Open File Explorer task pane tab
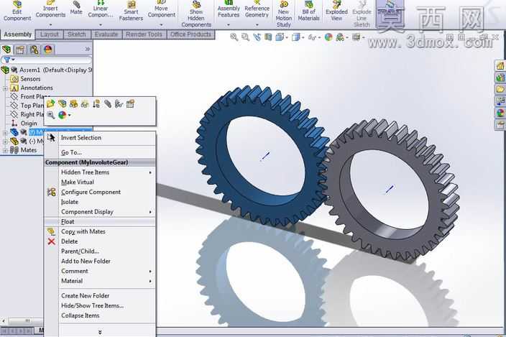Screen dimensions: 506x337 point(500,89)
